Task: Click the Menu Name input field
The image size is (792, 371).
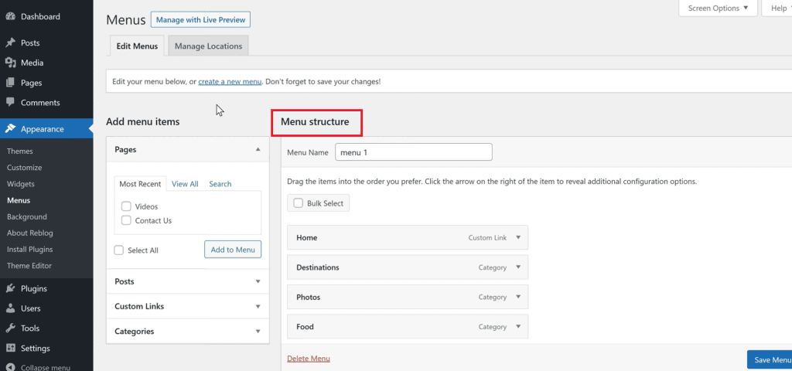Action: [x=414, y=152]
